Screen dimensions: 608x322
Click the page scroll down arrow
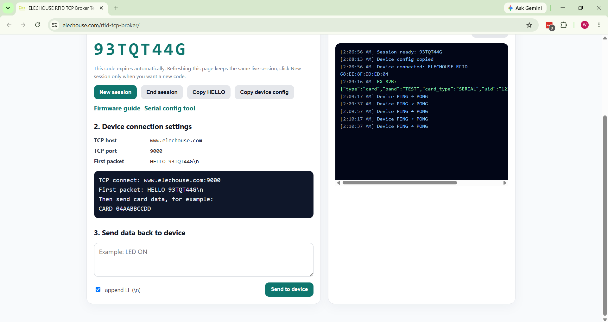pyautogui.click(x=605, y=319)
